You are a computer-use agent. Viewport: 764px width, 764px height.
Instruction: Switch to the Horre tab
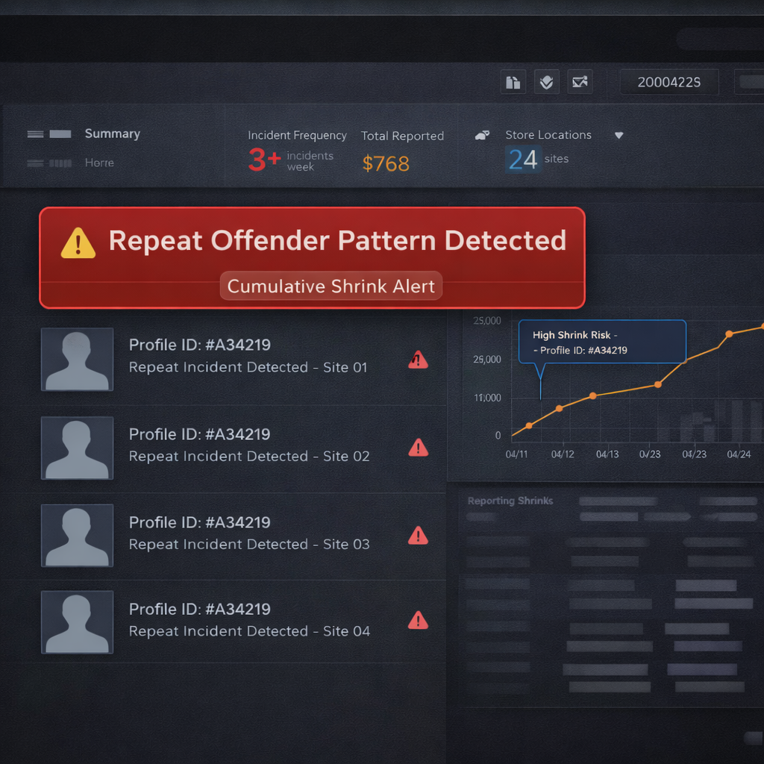[x=99, y=163]
